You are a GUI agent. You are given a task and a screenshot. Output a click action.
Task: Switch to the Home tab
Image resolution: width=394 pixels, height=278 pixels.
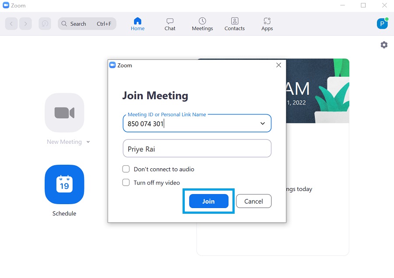click(137, 24)
